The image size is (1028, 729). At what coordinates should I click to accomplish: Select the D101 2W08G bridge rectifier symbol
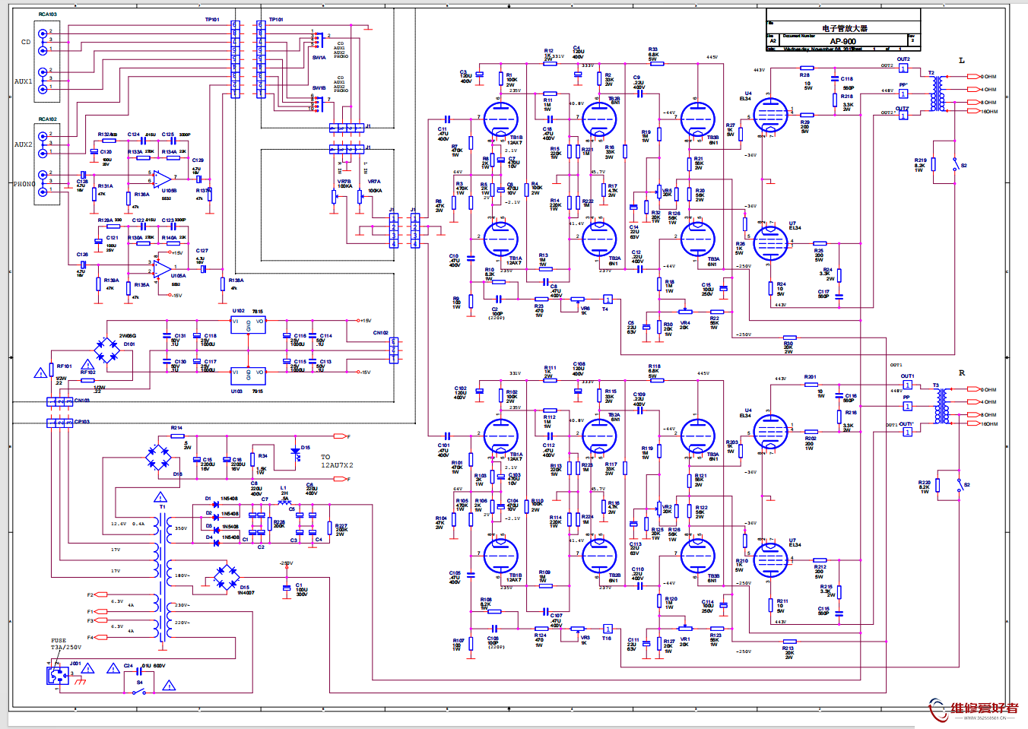tap(106, 350)
